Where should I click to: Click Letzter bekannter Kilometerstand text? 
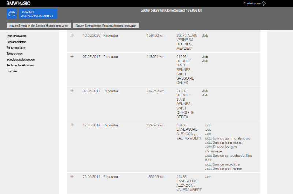click(171, 11)
